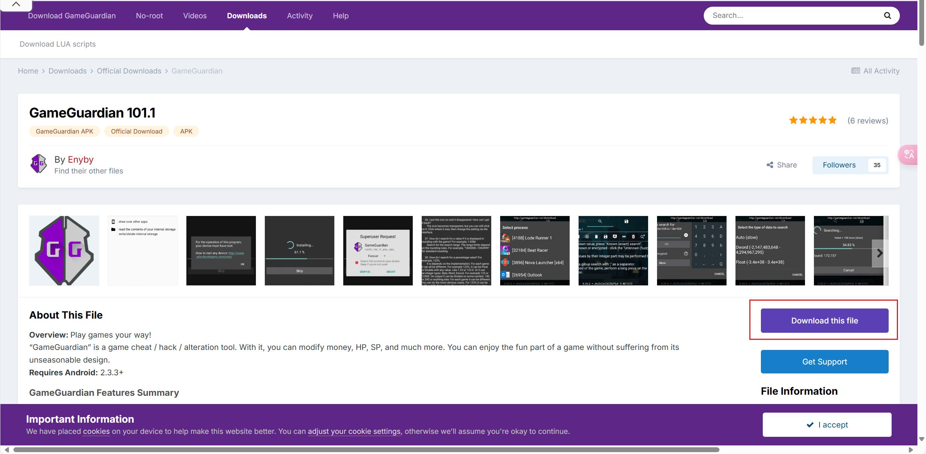Image resolution: width=926 pixels, height=454 pixels.
Task: Accept cookies with I accept button
Action: tap(827, 425)
